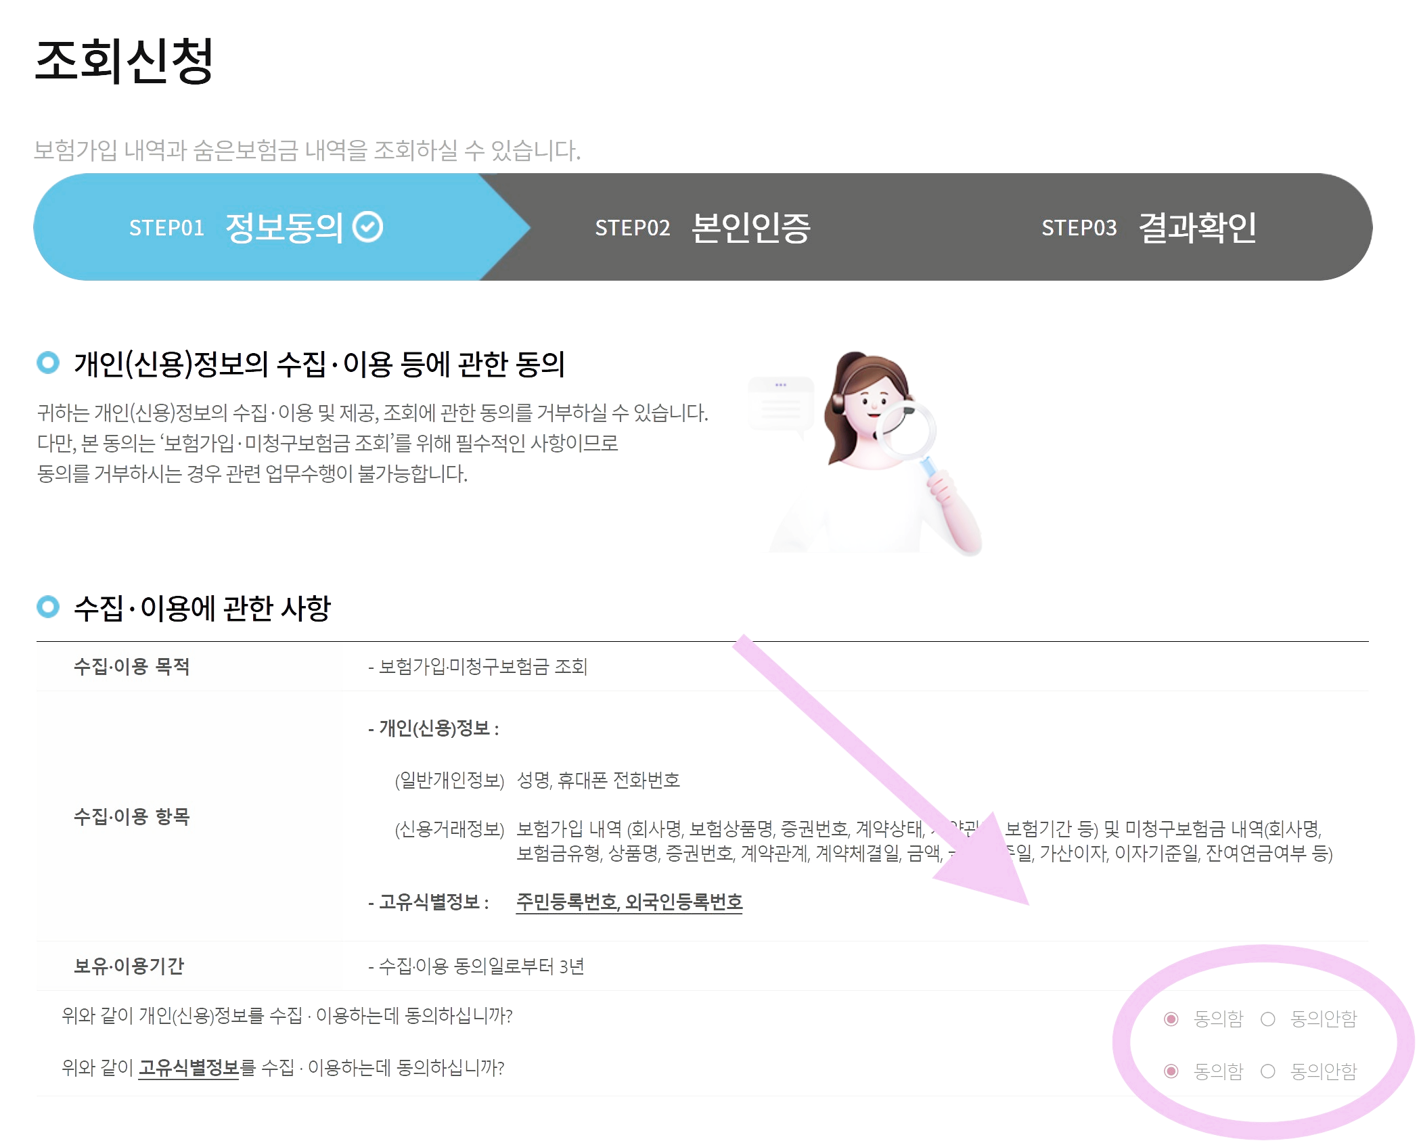Click the '성명, 휴대폰 전화번호' text

coord(598,781)
